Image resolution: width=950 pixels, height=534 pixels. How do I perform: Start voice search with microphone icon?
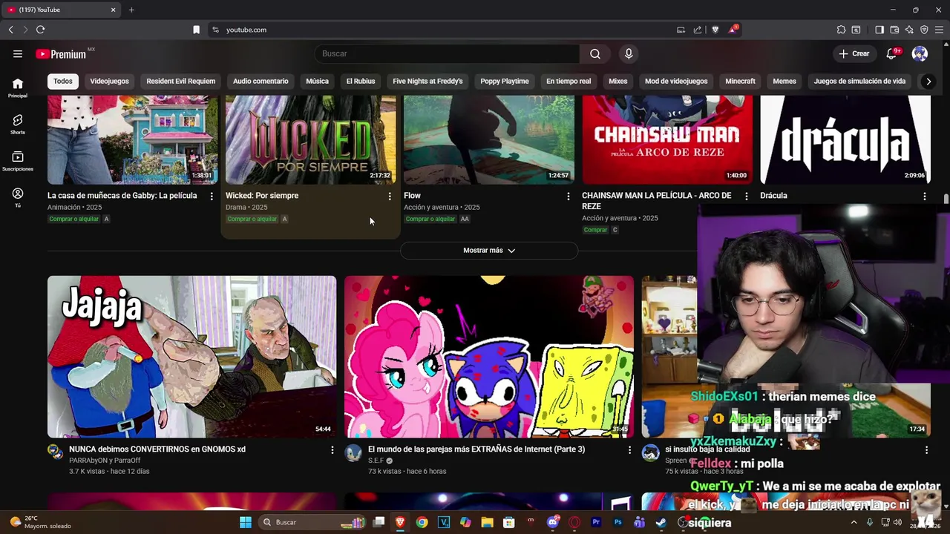coord(629,53)
